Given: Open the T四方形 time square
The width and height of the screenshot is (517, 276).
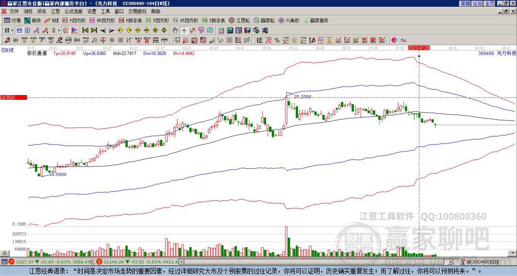Looking at the screenshot, I should pyautogui.click(x=158, y=20).
